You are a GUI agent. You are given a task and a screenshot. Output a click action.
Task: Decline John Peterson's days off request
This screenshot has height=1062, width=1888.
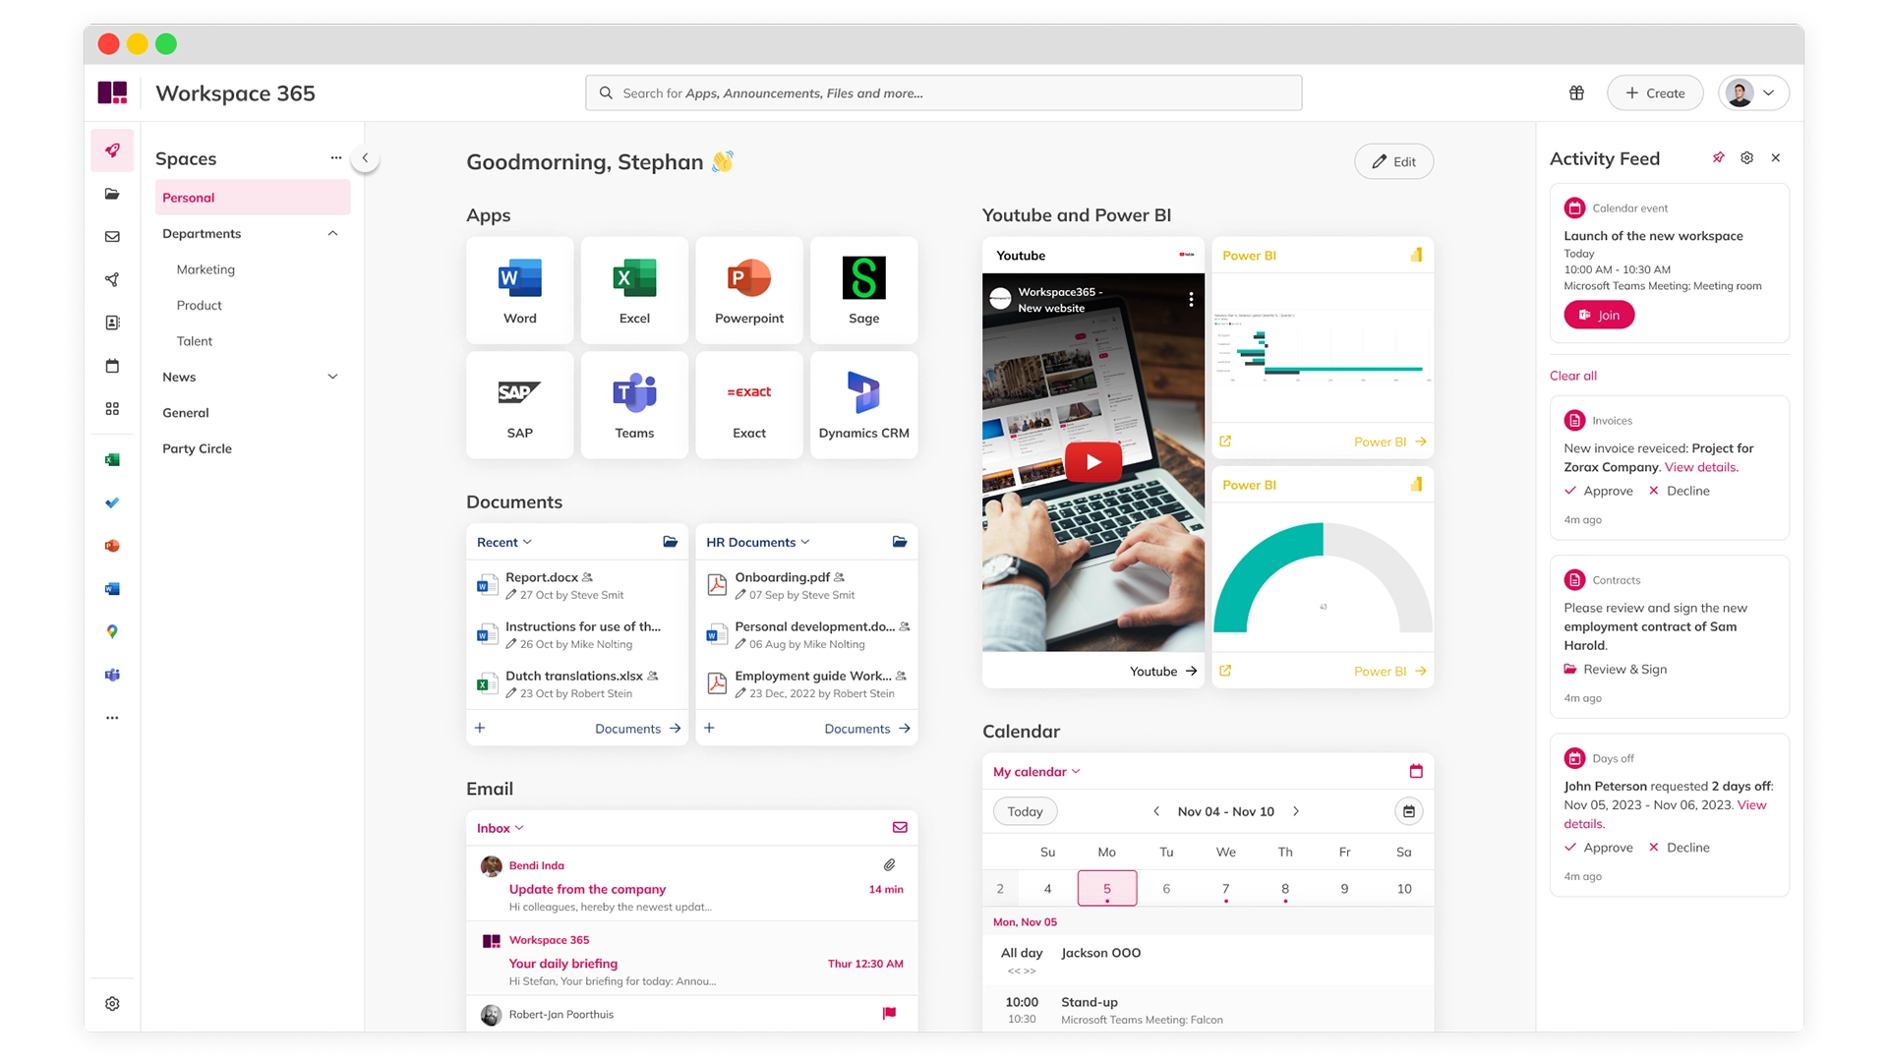coord(1680,848)
